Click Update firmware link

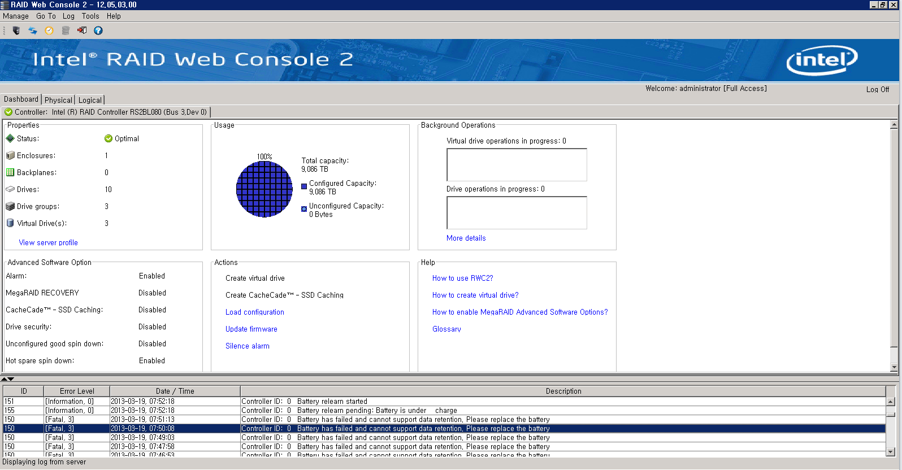(x=251, y=329)
